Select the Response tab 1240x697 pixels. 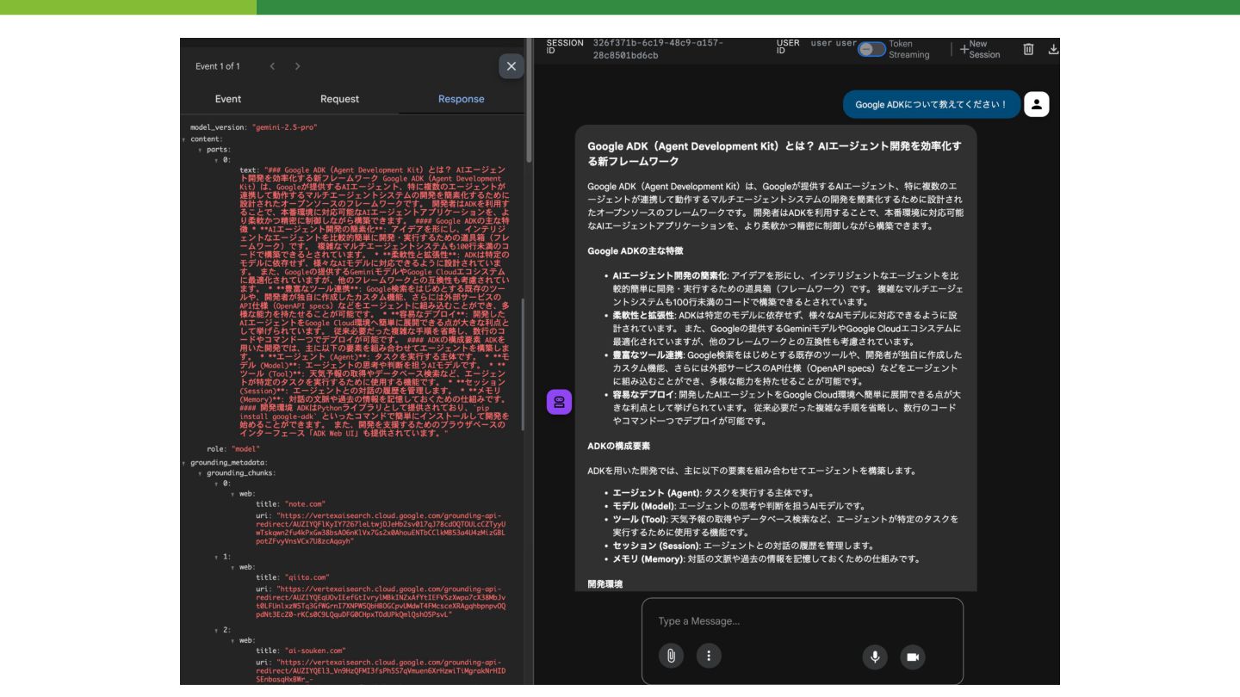click(x=461, y=99)
